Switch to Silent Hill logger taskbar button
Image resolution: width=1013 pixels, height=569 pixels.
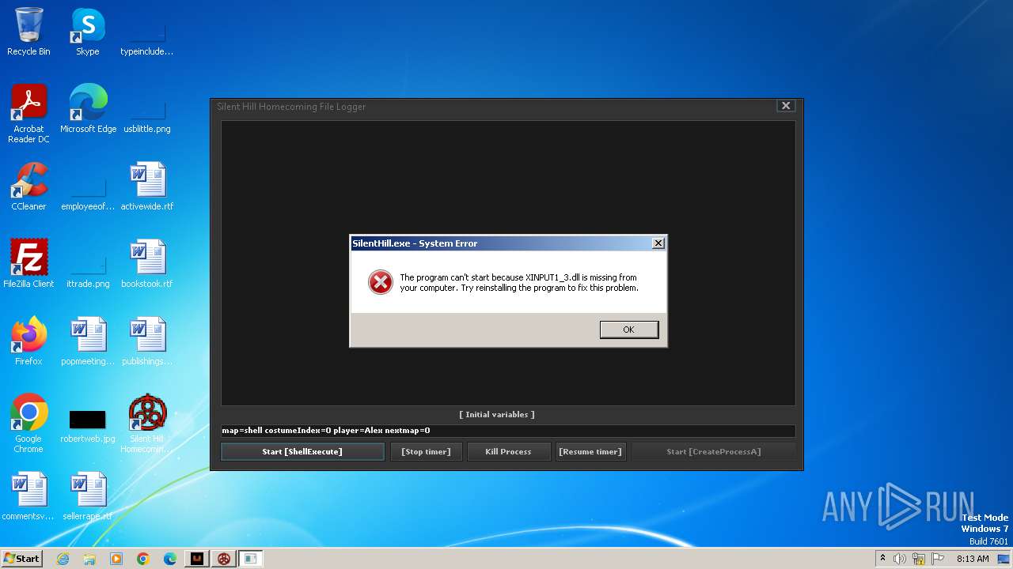coord(224,559)
